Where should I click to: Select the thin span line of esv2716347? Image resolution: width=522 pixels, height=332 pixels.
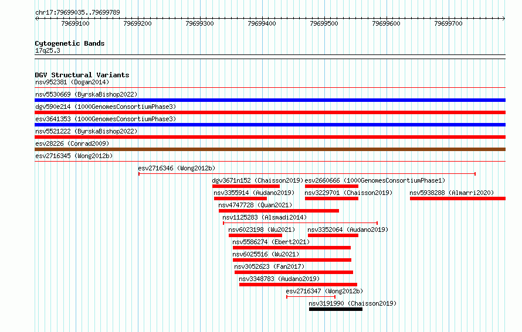pos(311,297)
